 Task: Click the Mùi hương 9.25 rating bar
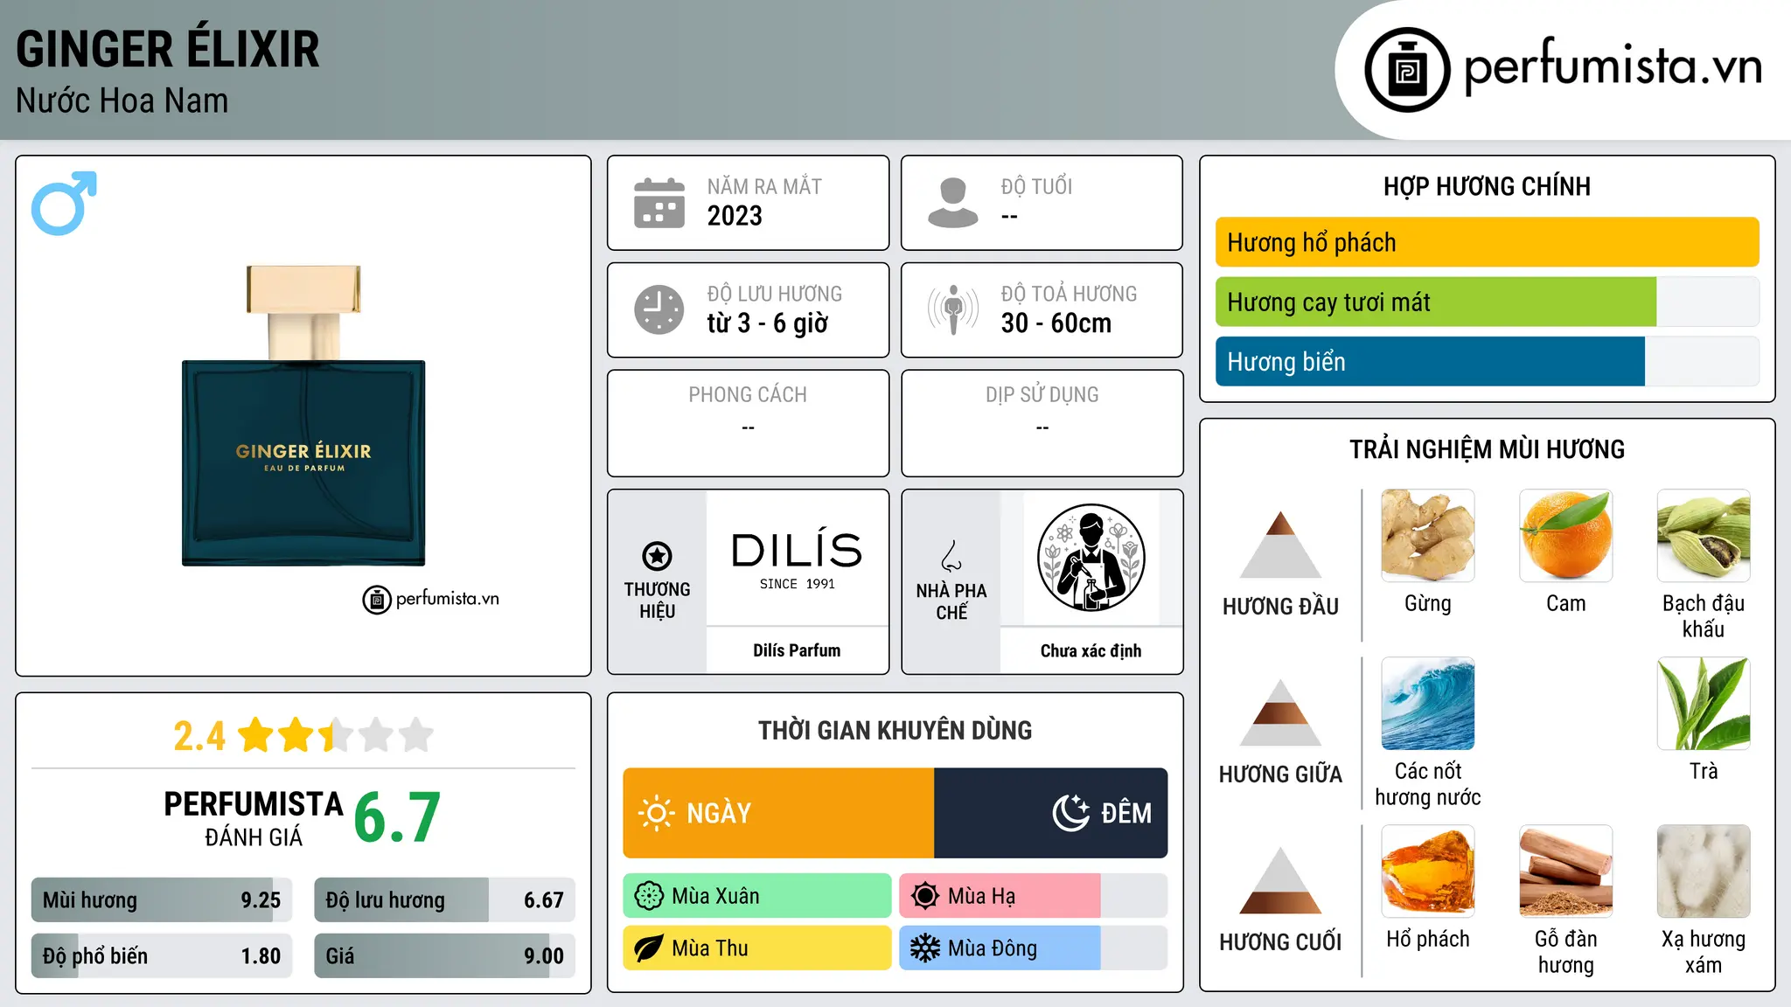click(x=162, y=899)
